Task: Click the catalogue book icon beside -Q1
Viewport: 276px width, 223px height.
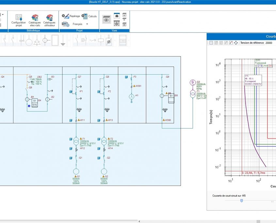Action: [x=71, y=158]
